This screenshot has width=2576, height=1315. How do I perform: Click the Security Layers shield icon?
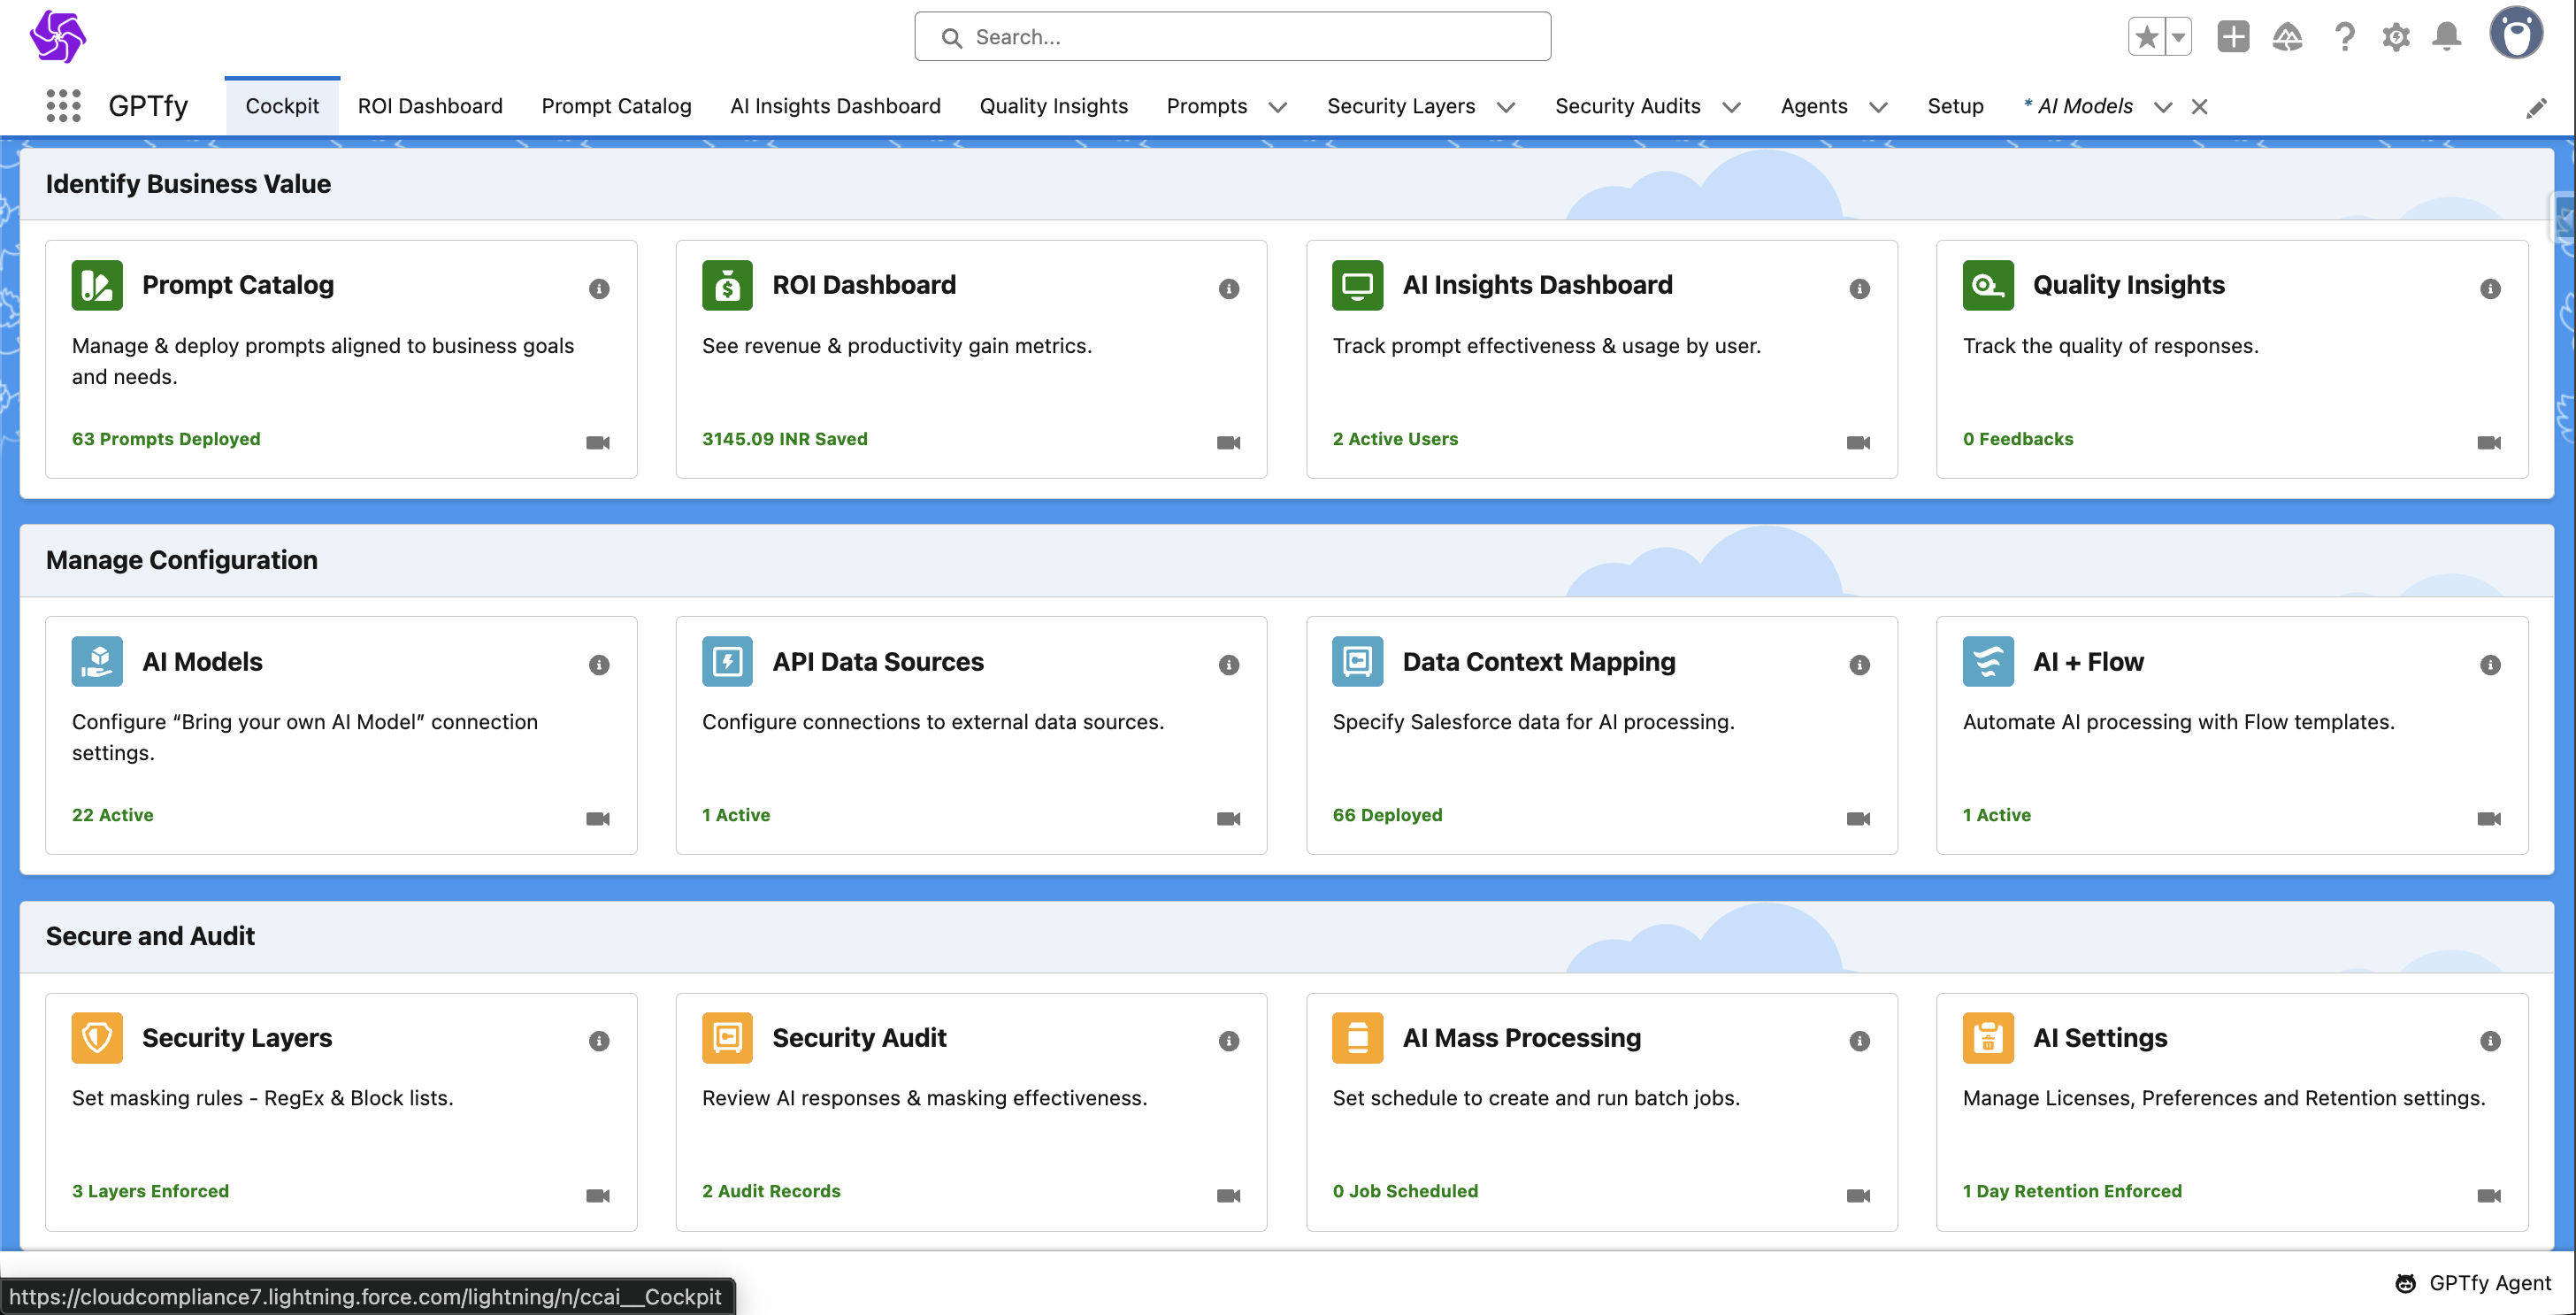97,1038
